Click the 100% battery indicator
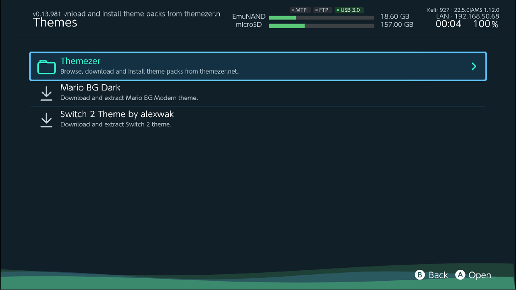The width and height of the screenshot is (516, 290). click(486, 24)
